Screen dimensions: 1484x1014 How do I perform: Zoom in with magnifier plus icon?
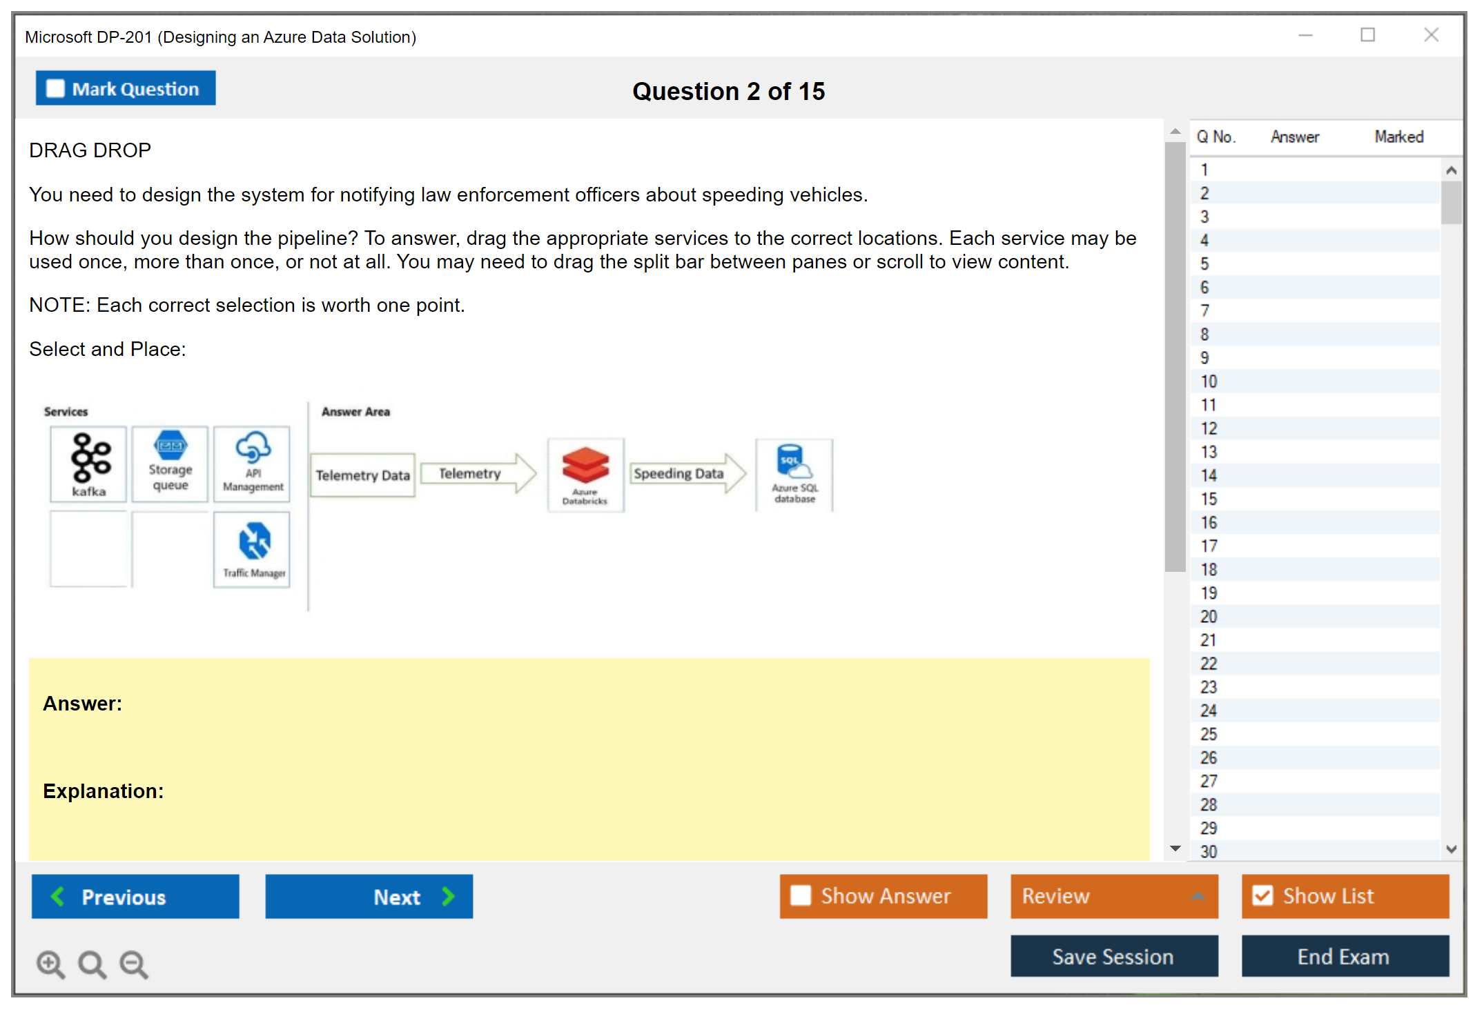point(50,964)
